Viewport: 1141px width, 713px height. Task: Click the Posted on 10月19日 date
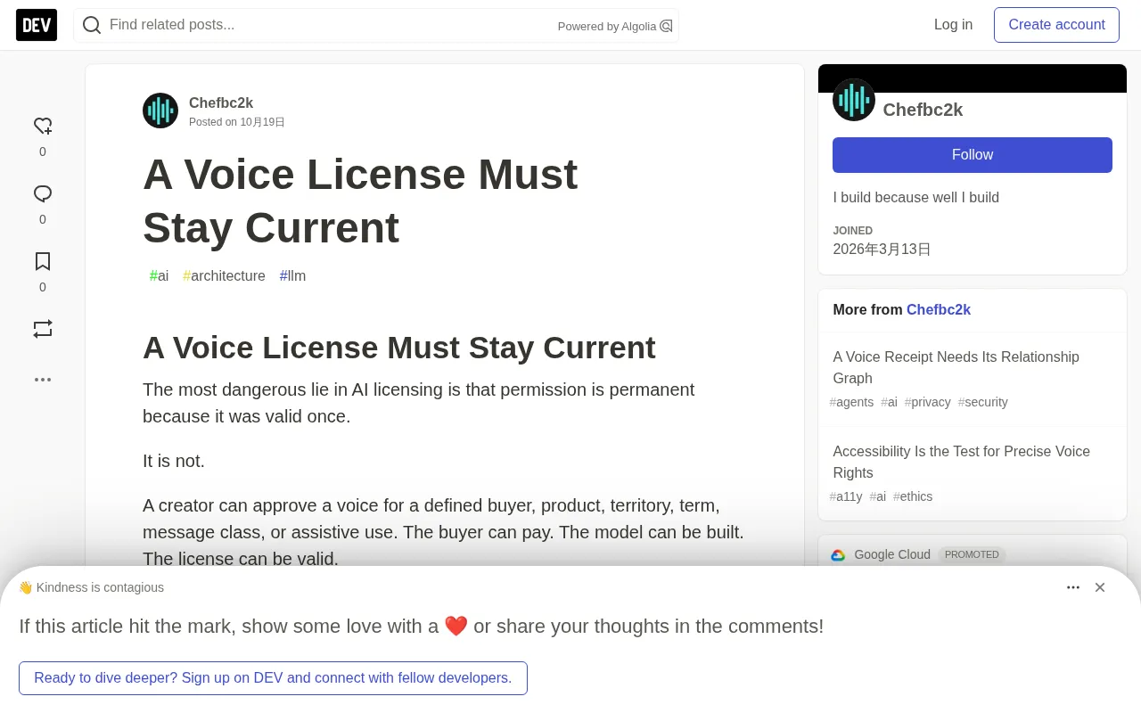coord(237,122)
